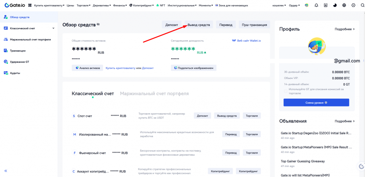This screenshot has height=177, width=365.
Task: Click the download app icon in header
Action: tap(325, 5)
